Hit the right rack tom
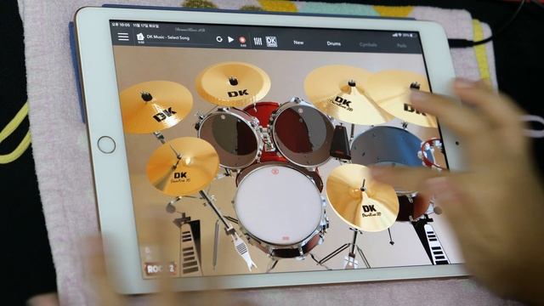Screen dimensions: 544x306 click(x=303, y=133)
